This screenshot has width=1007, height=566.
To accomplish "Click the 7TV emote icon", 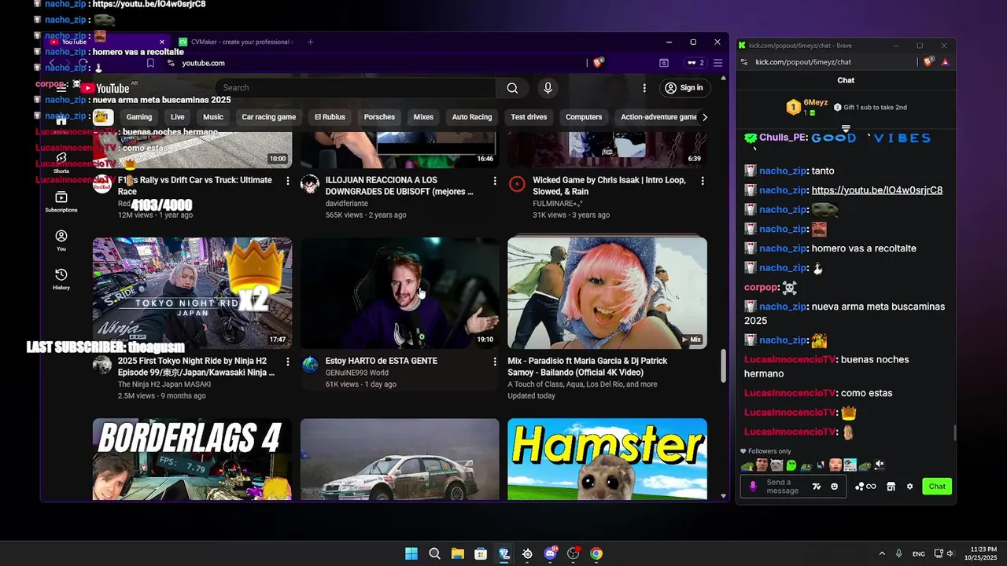I will pos(816,487).
